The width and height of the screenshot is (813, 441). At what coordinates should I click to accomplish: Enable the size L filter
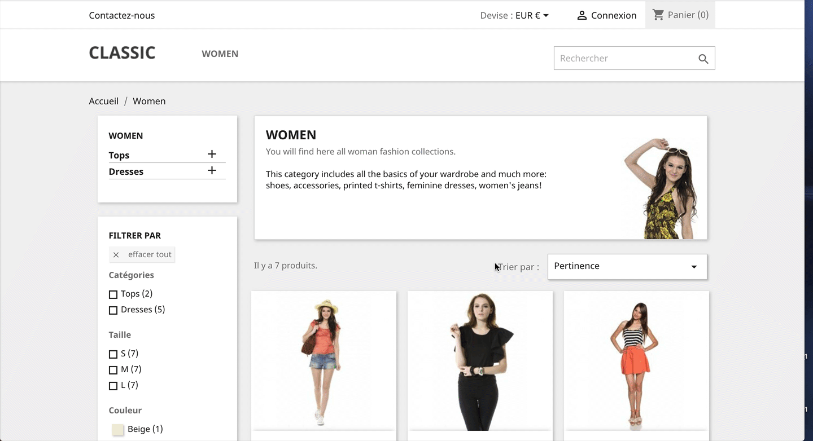point(113,385)
